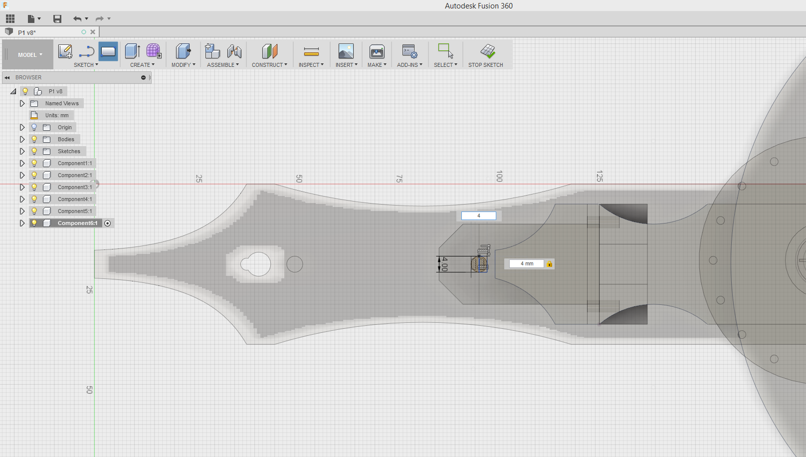
Task: Click the 4 mm dimension input field
Action: [527, 264]
